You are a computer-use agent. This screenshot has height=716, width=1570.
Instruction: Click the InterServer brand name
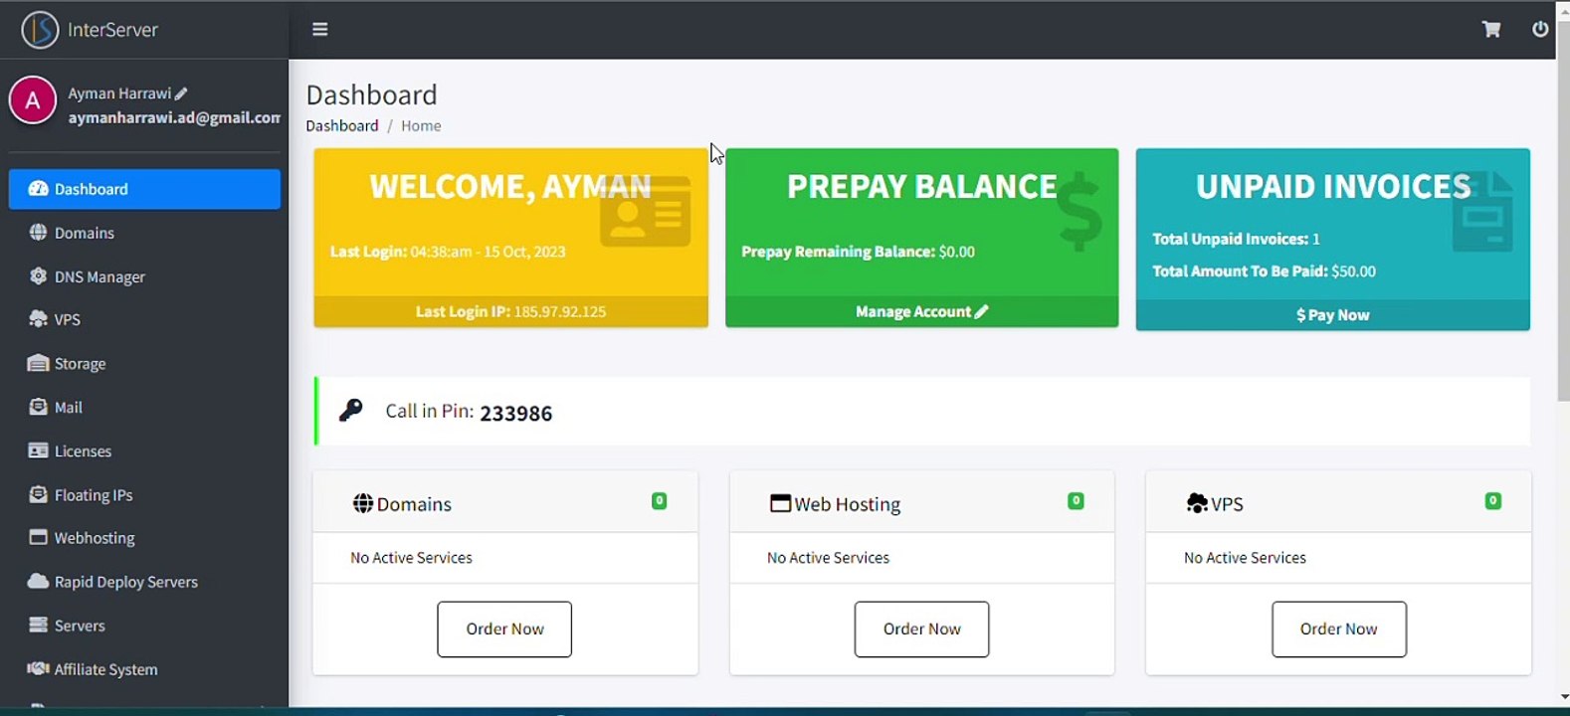pos(112,30)
